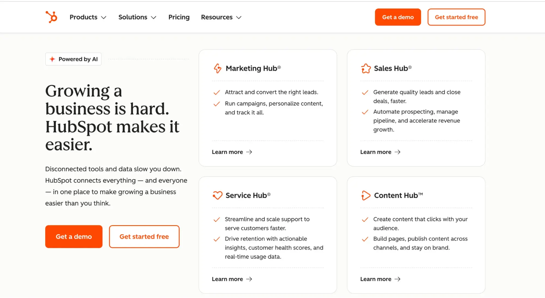
Task: Click checkmark beside 'Create content that clicks'
Action: 365,220
